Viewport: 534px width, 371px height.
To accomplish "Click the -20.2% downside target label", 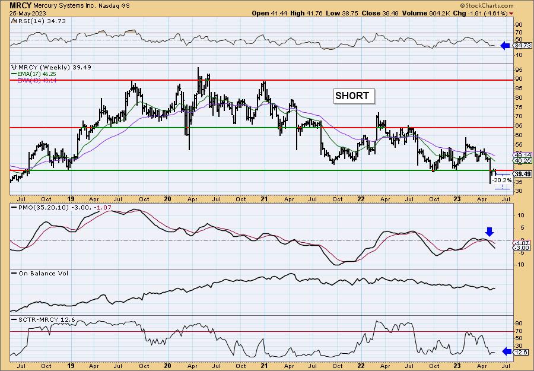I will point(503,180).
